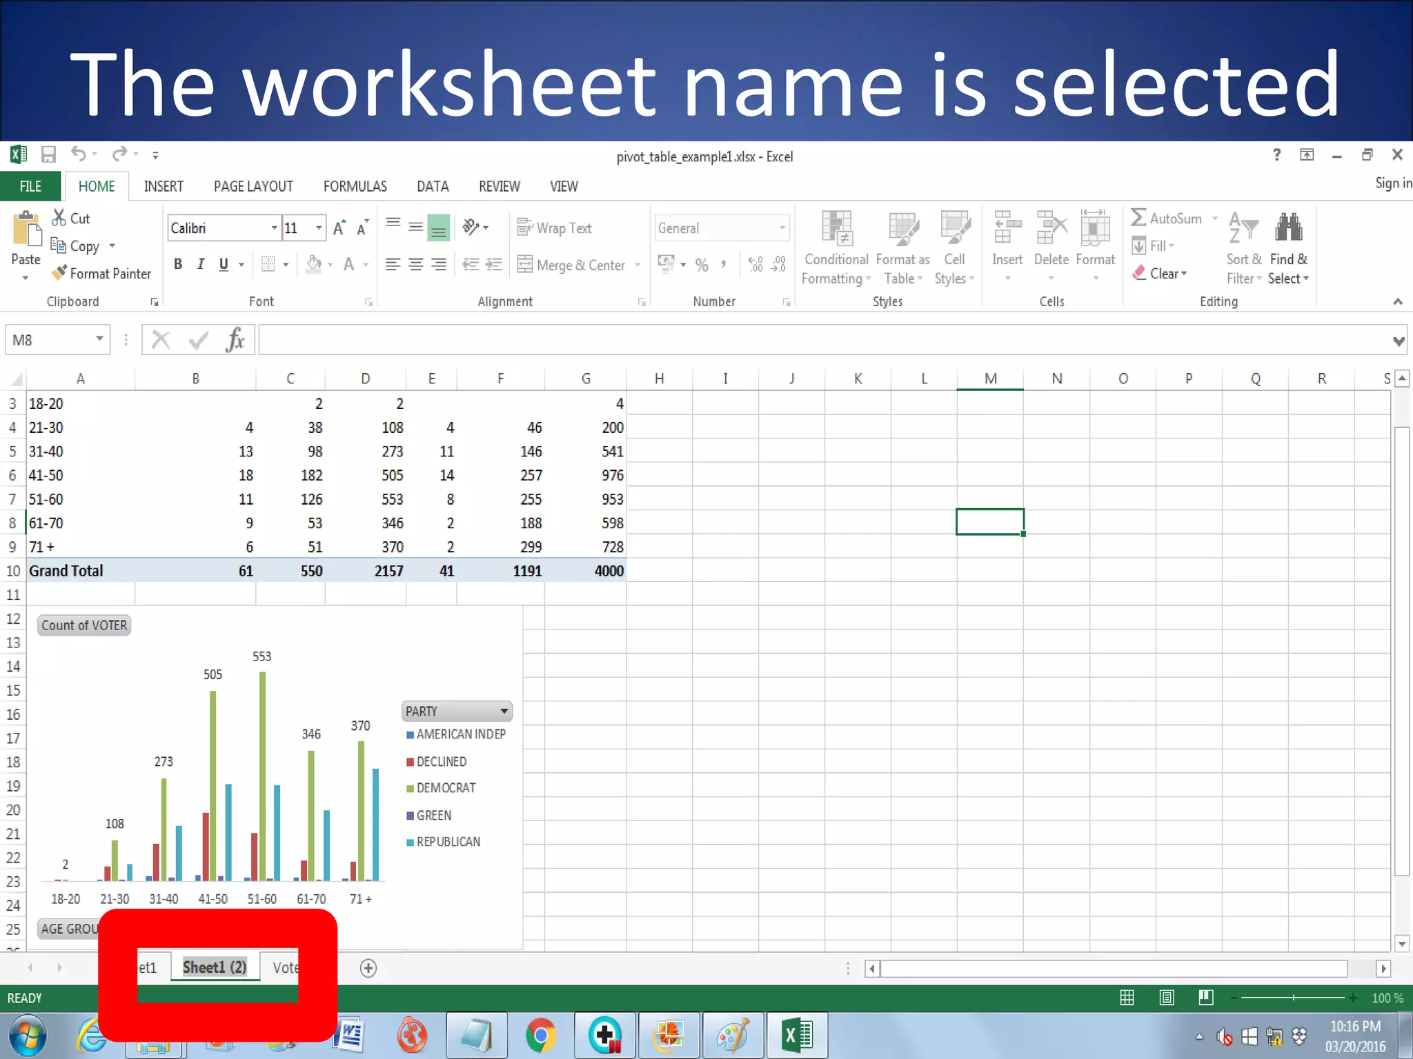Expand the Merge & Center dropdown arrow
This screenshot has height=1059, width=1413.
[x=638, y=265]
